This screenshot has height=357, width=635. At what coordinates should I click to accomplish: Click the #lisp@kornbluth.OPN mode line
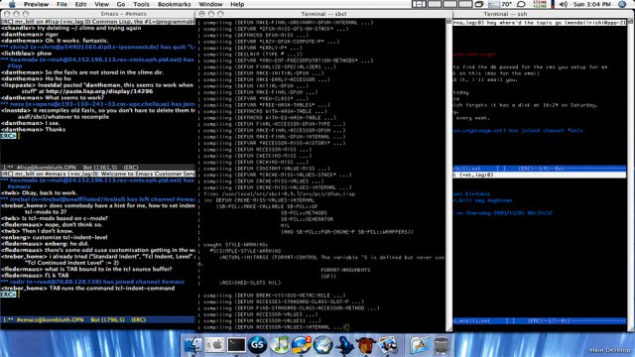point(97,168)
